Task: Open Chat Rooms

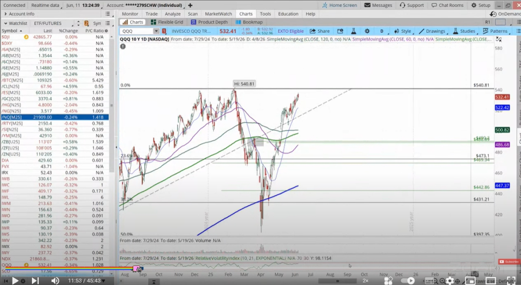Action: point(447,5)
